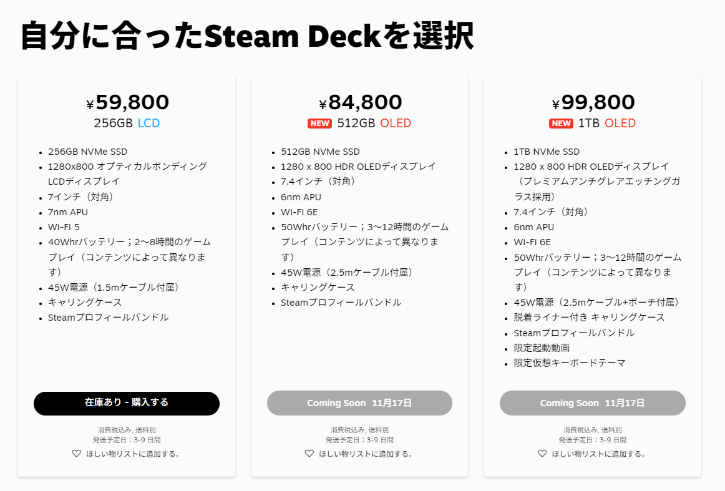The image size is (725, 491).
Task: Click the heart icon under 1TB OLED model
Action: tap(542, 454)
